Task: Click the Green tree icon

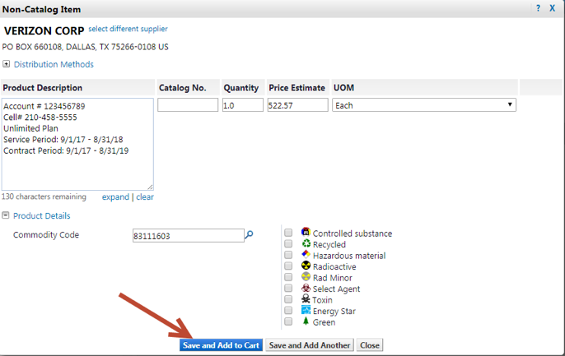Action: [306, 321]
